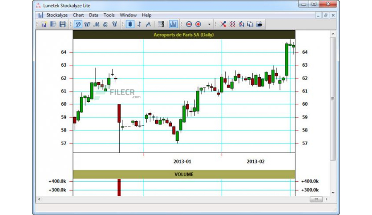
Task: Click the right +300.0k volume label
Action: (310, 190)
